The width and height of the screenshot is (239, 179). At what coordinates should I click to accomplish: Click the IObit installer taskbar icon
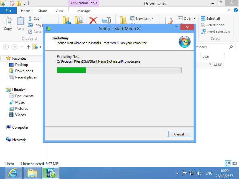51,173
